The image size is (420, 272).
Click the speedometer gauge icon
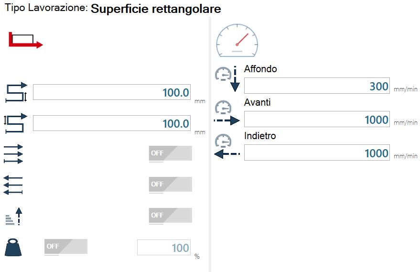tap(237, 41)
